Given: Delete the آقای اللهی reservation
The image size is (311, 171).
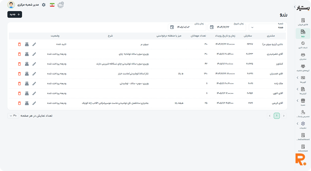Looking at the screenshot, I should click(19, 93).
